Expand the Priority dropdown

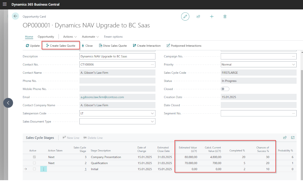click(x=294, y=65)
